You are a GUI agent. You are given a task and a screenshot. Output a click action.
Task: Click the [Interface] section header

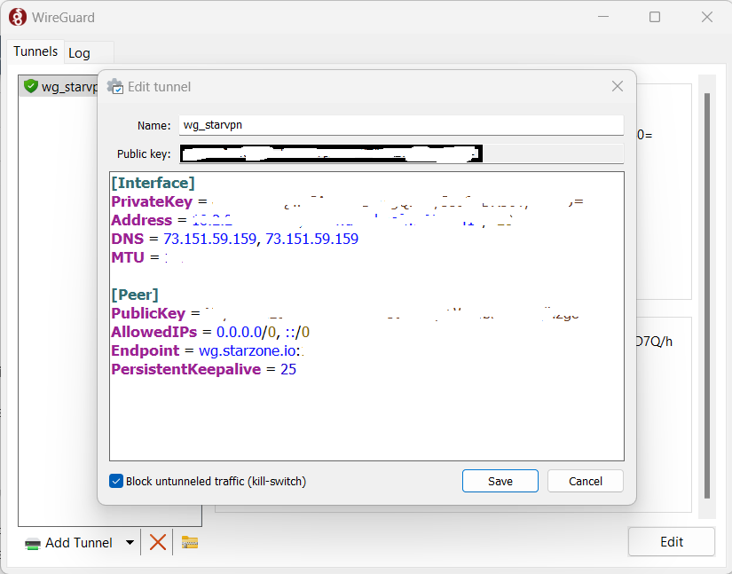point(153,183)
